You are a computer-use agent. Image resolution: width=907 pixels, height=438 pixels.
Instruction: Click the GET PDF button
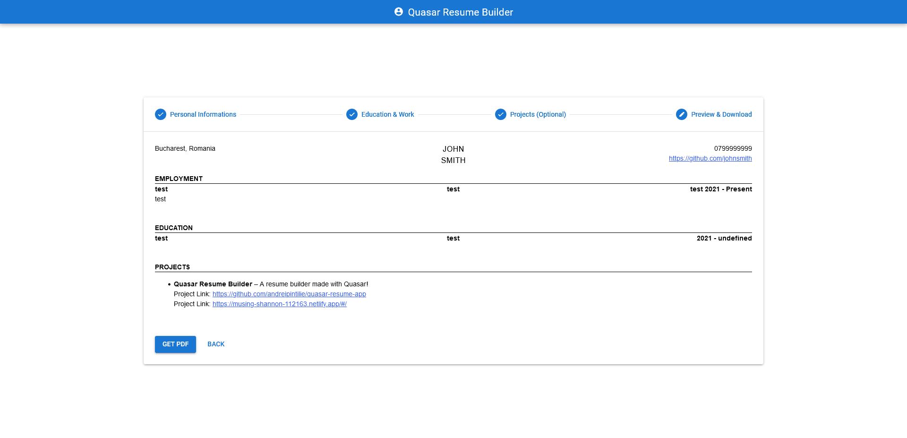(175, 344)
